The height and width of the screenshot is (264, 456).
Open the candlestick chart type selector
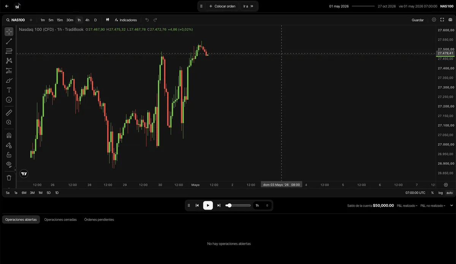click(108, 20)
